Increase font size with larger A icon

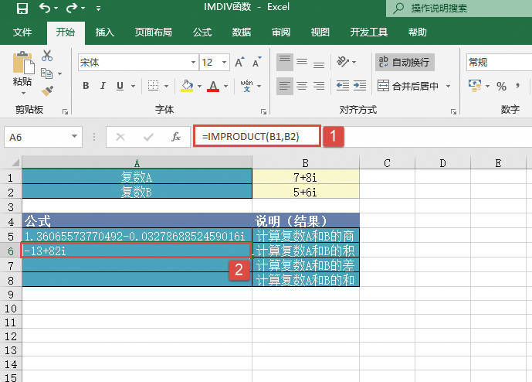coord(239,62)
